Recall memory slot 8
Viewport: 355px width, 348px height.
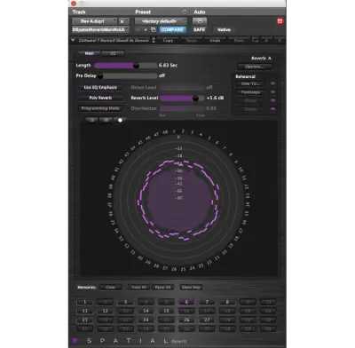227,302
